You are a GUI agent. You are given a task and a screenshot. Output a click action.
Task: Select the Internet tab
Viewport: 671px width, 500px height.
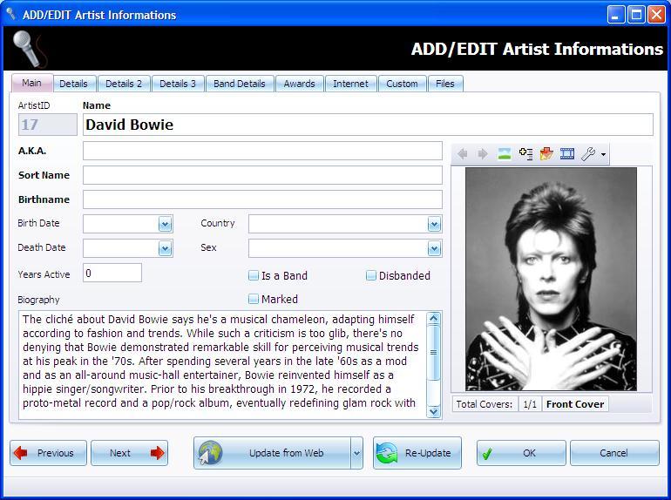[351, 84]
